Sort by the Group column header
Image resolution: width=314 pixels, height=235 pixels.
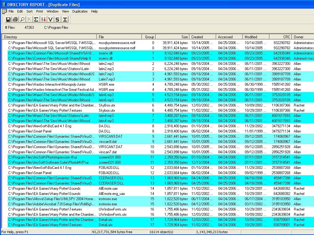(149, 37)
